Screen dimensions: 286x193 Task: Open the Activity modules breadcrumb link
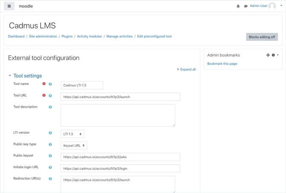coord(89,36)
